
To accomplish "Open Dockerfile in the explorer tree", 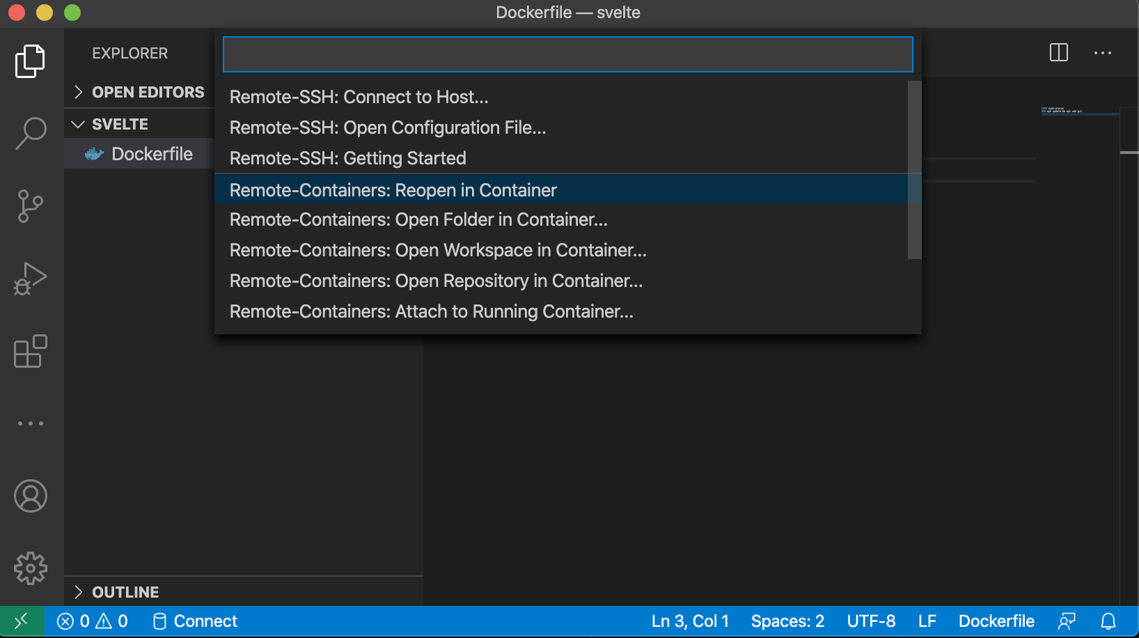I will [139, 154].
